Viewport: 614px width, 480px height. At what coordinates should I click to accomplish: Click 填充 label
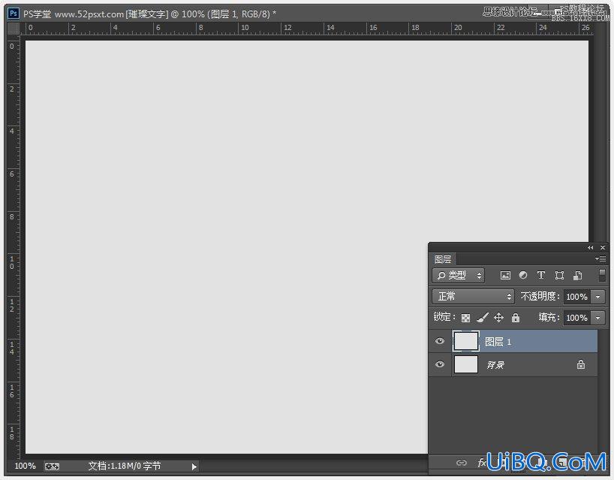pos(549,317)
